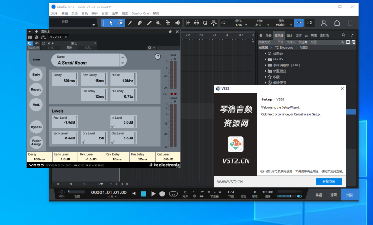Screen dimensions: 373x225
Task: Click the play button in transport
Action: tap(153, 193)
